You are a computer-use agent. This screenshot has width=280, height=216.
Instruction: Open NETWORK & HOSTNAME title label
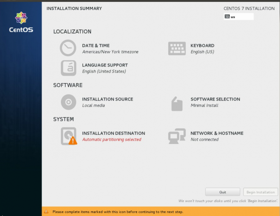click(217, 133)
